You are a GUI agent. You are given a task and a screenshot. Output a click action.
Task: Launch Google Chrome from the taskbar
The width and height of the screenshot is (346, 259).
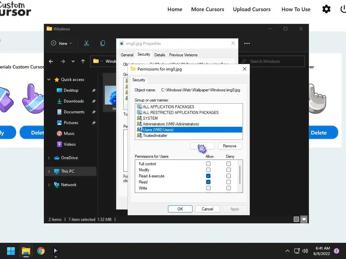pyautogui.click(x=41, y=251)
